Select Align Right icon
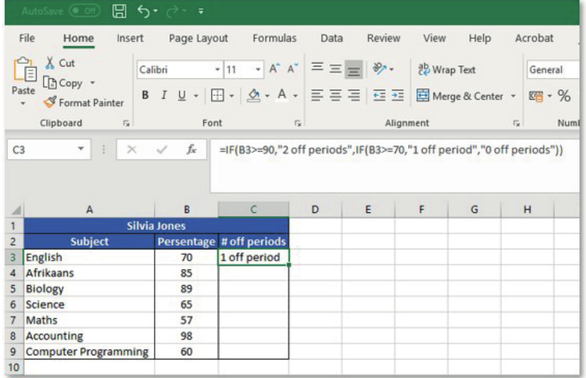 [354, 95]
